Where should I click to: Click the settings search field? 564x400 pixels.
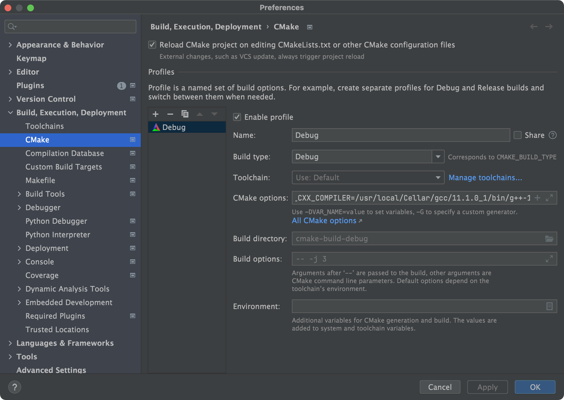(x=71, y=27)
